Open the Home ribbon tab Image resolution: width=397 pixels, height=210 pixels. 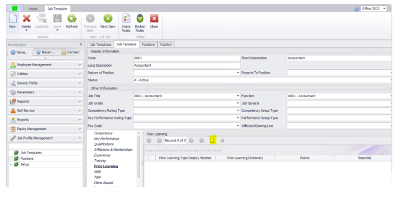coord(33,8)
